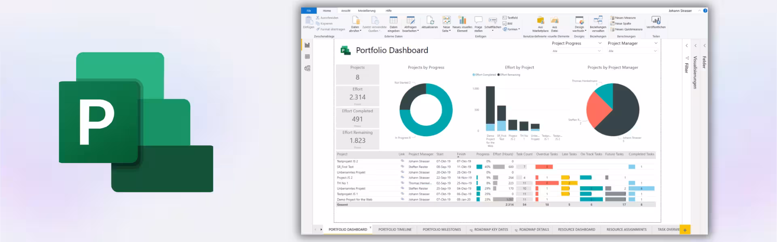Open the Resource Dashboard page tab
Screen dimensions: 777x242
[x=577, y=229]
